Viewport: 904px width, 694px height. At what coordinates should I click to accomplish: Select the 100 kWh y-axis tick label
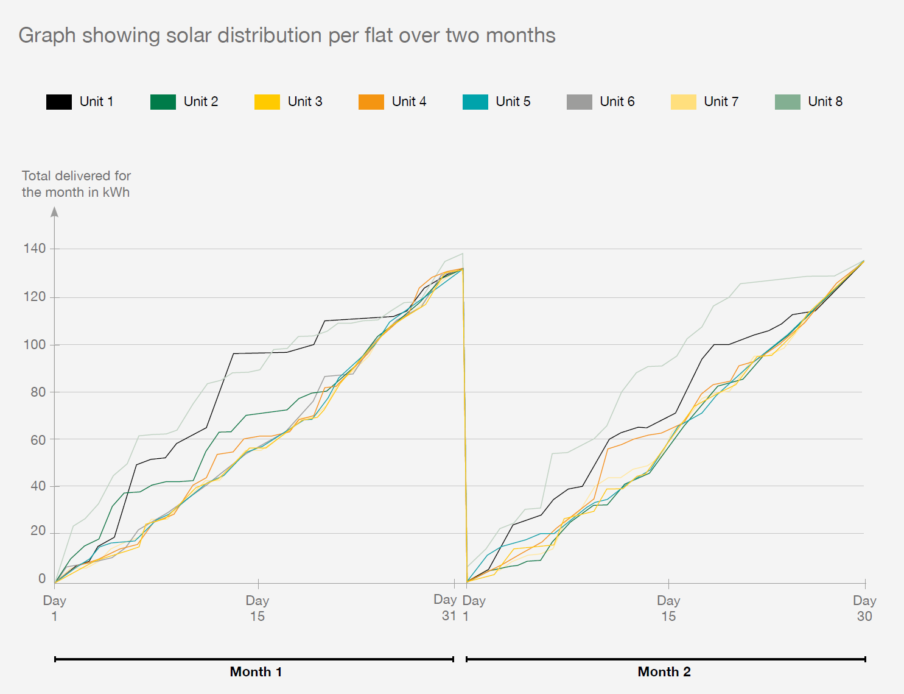pyautogui.click(x=35, y=344)
